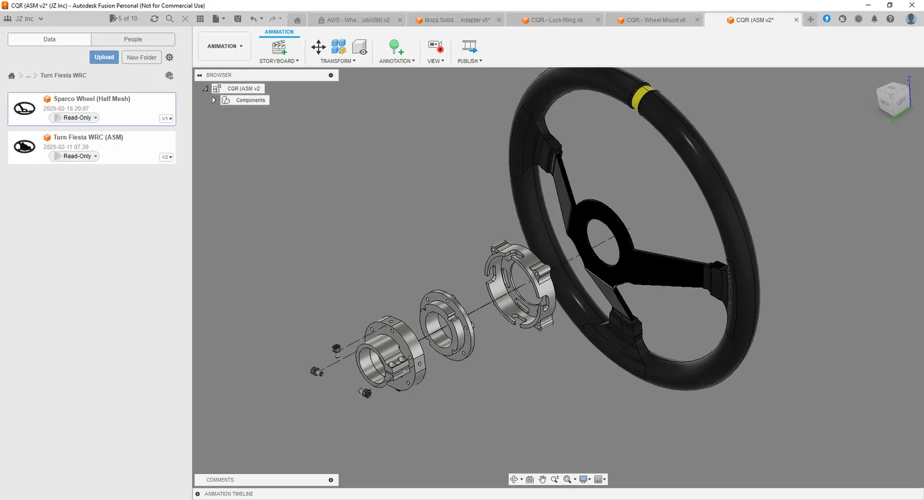Click the Show/Hide component visibility icon
924x500 pixels.
tap(360, 47)
